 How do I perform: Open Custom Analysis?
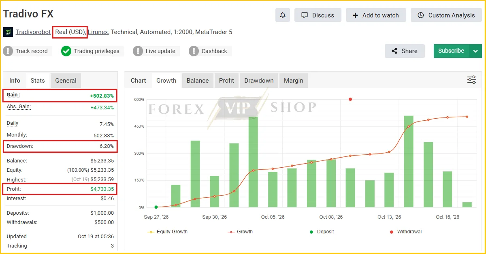(446, 15)
